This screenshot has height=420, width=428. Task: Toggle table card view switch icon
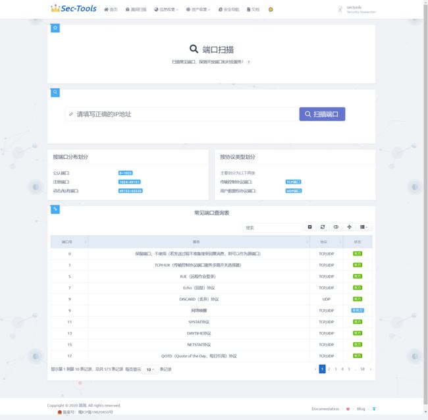click(x=336, y=227)
